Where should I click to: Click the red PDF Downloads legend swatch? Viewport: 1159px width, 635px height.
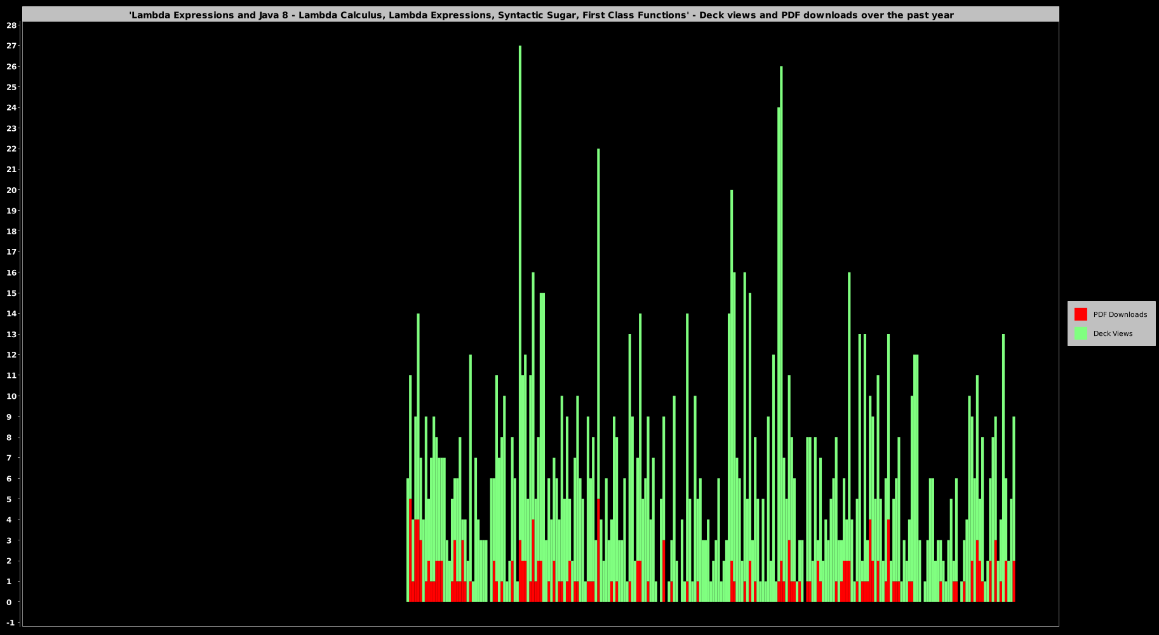click(x=1080, y=314)
